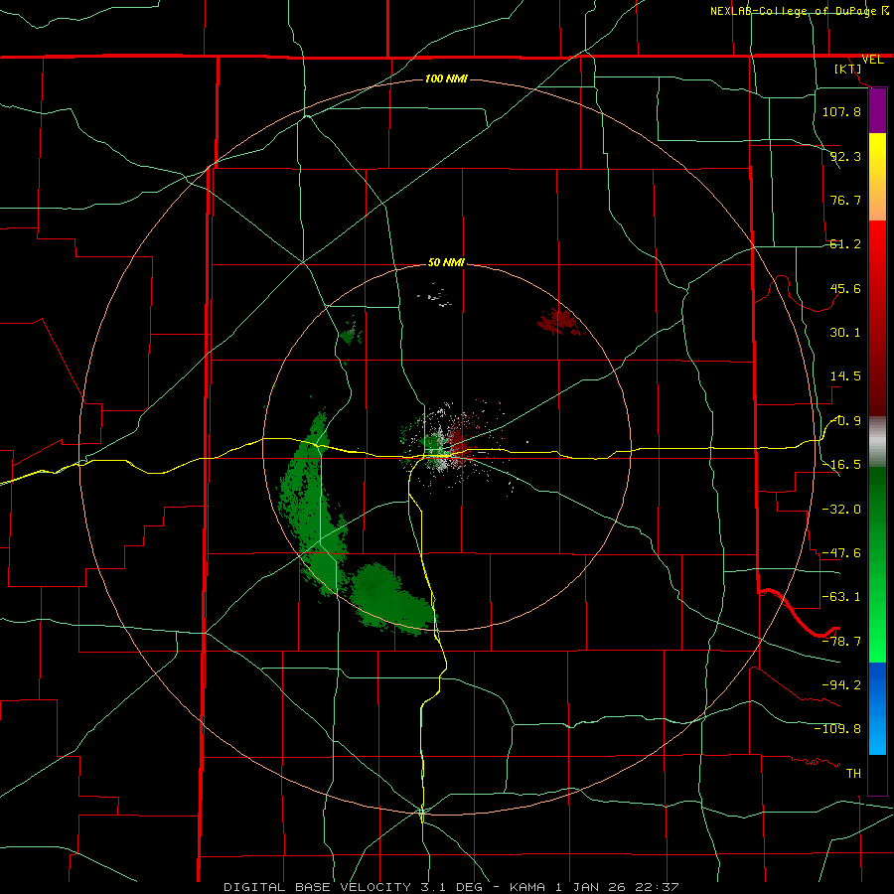The width and height of the screenshot is (894, 894).
Task: Click the -16.5 velocity scale value
Action: (841, 465)
